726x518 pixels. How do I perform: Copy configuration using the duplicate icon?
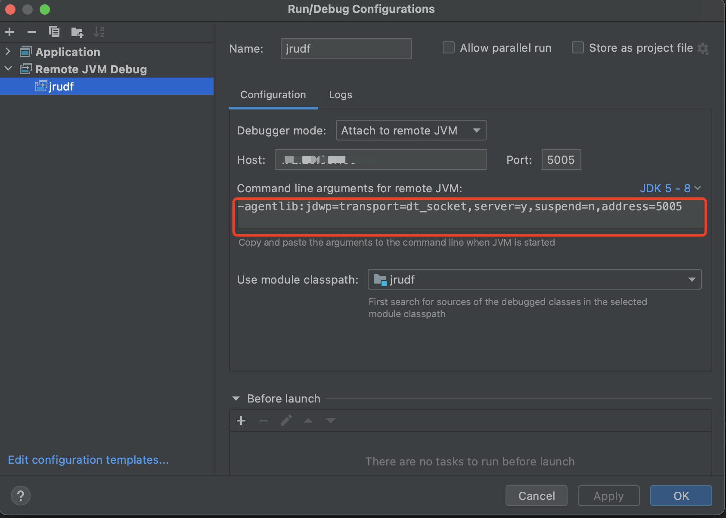click(x=54, y=32)
